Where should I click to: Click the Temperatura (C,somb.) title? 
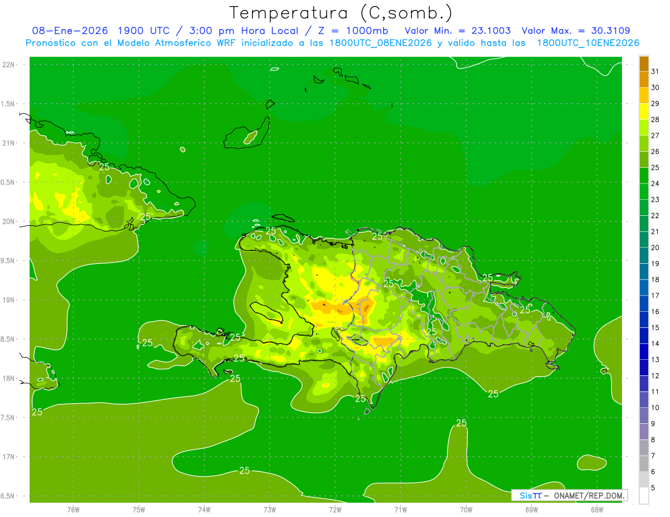[x=341, y=13]
